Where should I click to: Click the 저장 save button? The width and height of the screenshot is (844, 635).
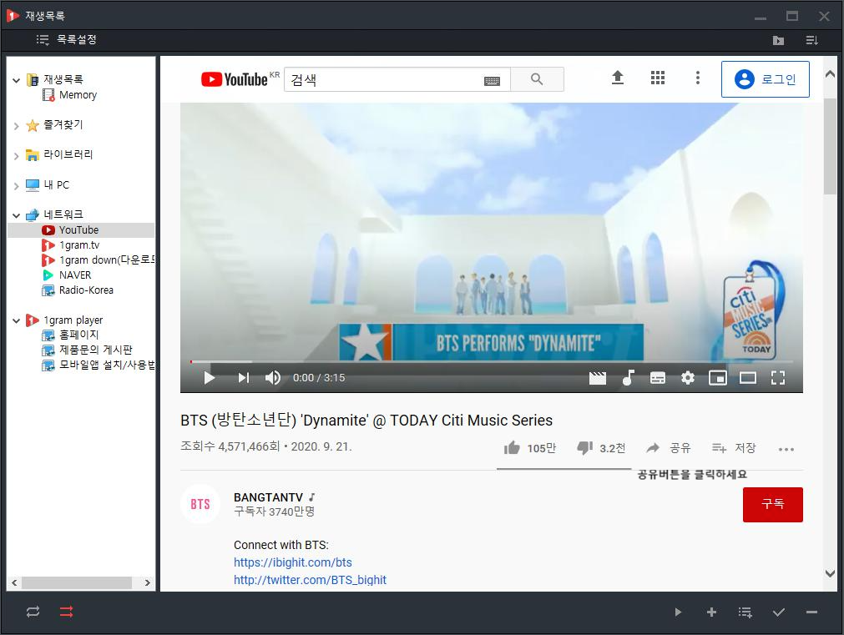tap(734, 448)
